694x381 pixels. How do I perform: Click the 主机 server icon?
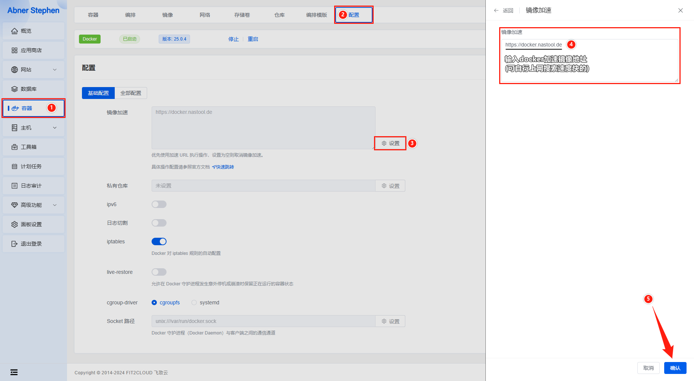(14, 128)
